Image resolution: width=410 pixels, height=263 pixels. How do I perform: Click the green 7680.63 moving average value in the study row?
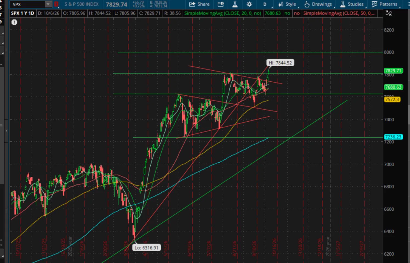click(x=273, y=13)
